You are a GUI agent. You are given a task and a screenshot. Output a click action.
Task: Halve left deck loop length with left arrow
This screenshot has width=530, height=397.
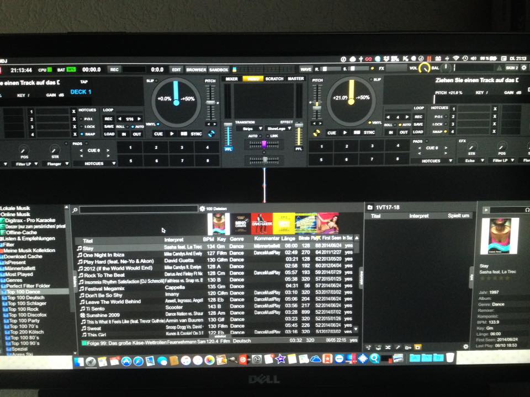coord(119,119)
